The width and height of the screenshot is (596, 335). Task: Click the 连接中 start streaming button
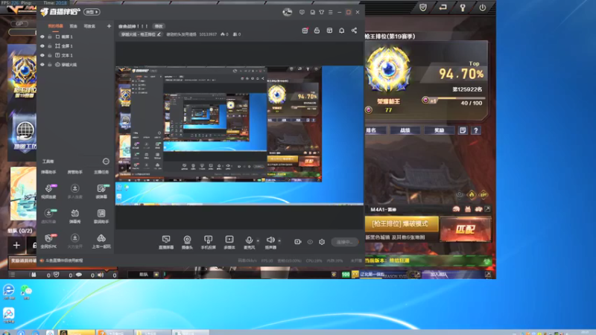click(344, 242)
